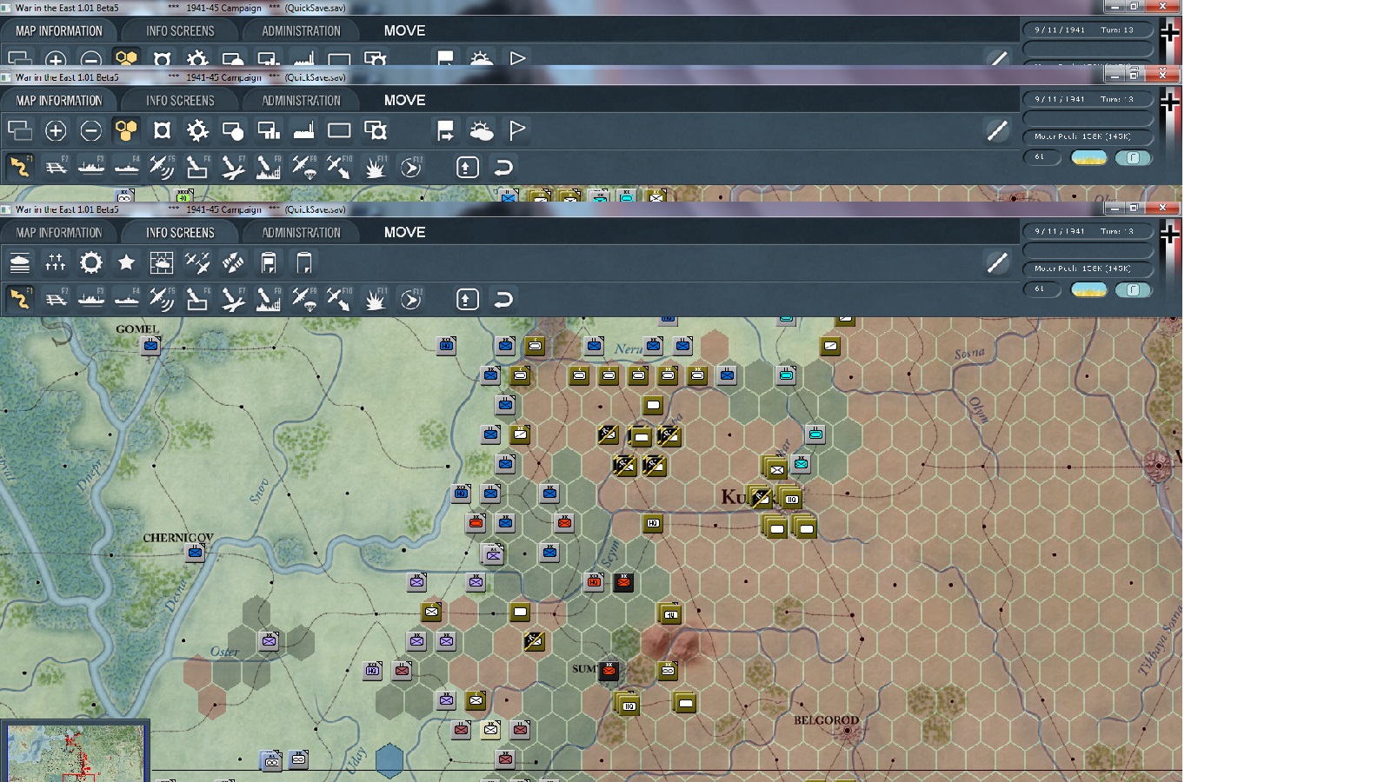
Task: Click Motor Pool readout in bottom window
Action: point(1088,268)
